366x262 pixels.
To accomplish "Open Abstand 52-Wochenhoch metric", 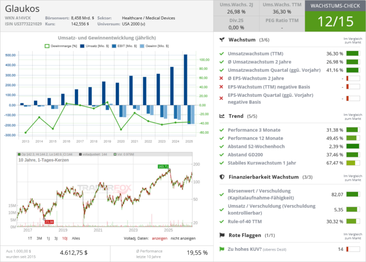I will (256, 146).
